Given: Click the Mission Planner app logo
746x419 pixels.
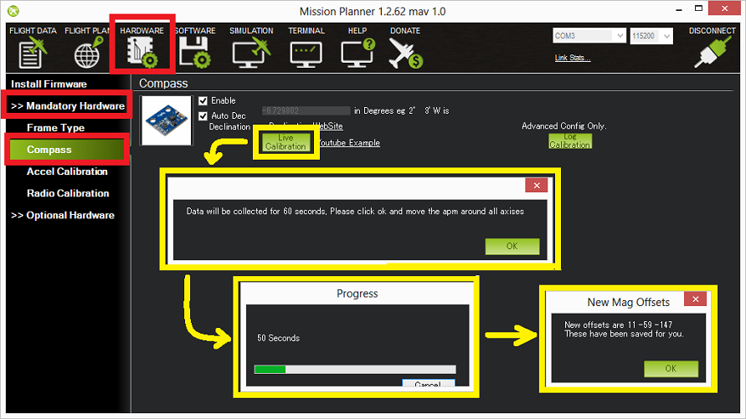Looking at the screenshot, I should [13, 10].
